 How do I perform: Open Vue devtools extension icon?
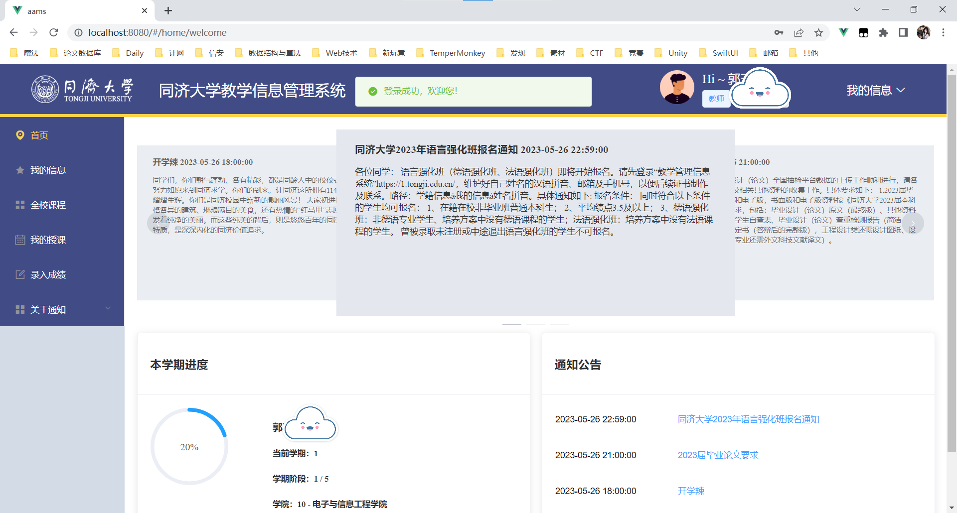pyautogui.click(x=843, y=32)
